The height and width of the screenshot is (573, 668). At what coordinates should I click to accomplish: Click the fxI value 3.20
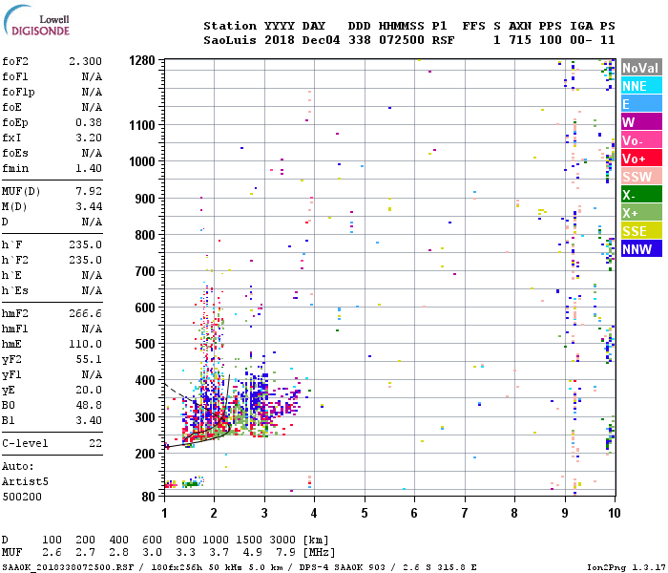click(x=89, y=138)
